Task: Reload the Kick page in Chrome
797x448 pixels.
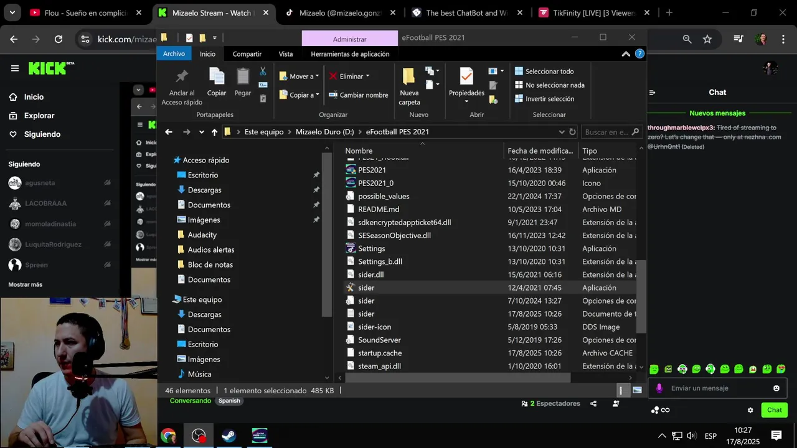Action: point(59,39)
